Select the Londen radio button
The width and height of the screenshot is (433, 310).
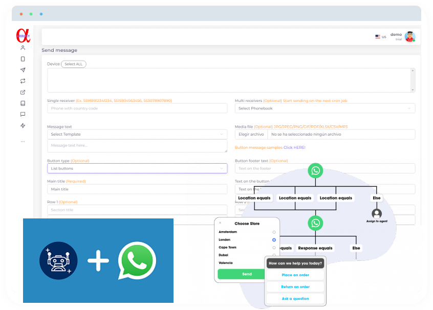pyautogui.click(x=274, y=240)
